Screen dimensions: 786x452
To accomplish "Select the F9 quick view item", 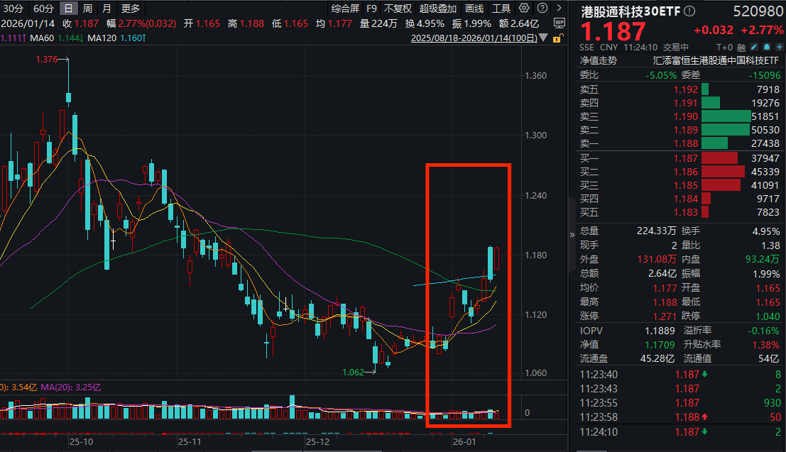I will click(371, 6).
